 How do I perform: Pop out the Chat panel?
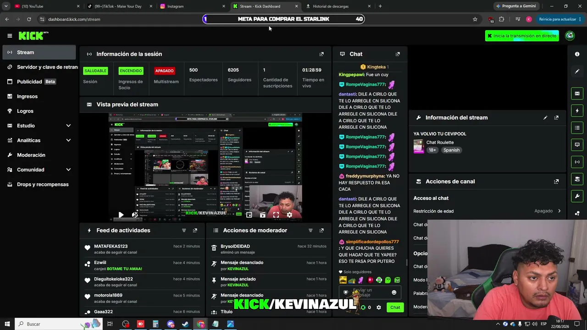(398, 54)
